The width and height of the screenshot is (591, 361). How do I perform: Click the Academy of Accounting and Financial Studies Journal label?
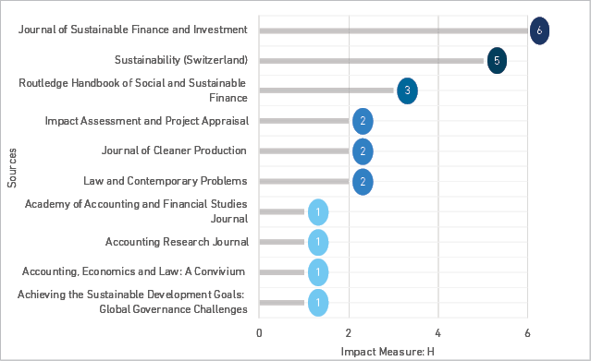tap(137, 211)
